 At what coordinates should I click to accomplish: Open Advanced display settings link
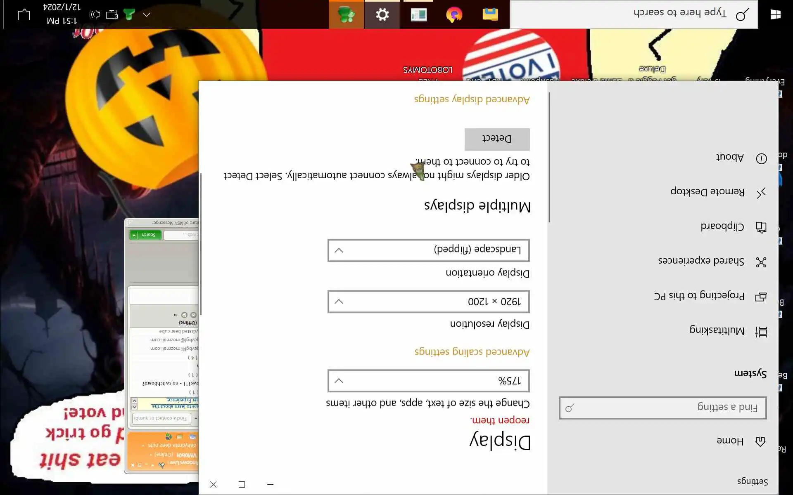pos(472,99)
